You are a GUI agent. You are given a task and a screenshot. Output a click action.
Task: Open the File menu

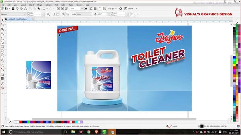click(3, 5)
